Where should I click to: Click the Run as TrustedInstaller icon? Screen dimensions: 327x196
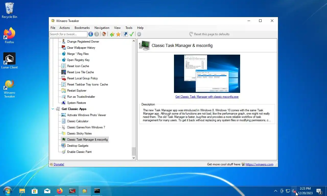tap(64, 96)
